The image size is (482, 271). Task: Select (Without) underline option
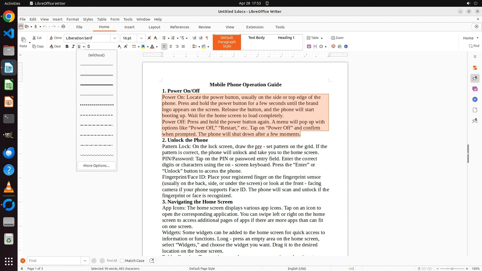pyautogui.click(x=96, y=55)
